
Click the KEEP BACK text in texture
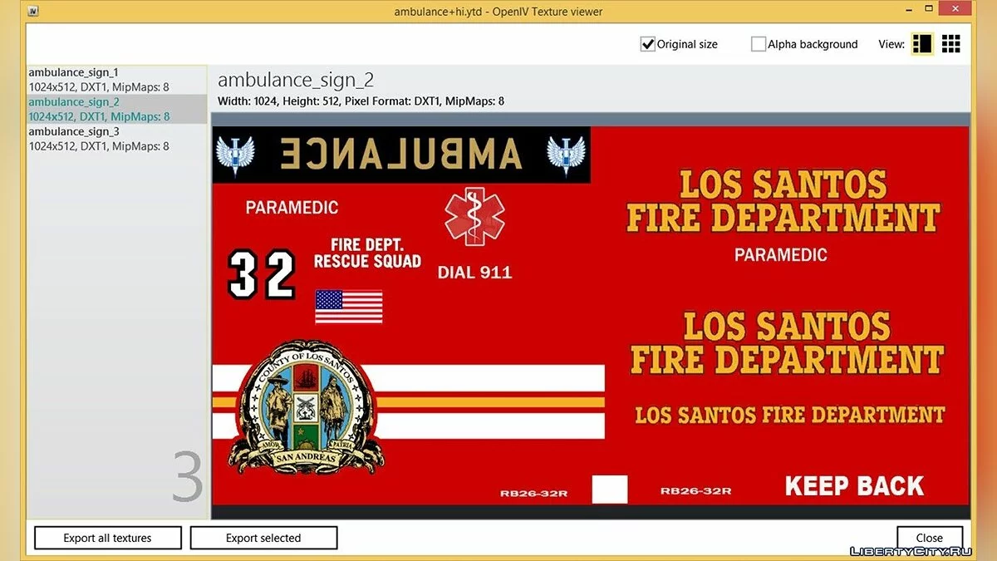(854, 486)
